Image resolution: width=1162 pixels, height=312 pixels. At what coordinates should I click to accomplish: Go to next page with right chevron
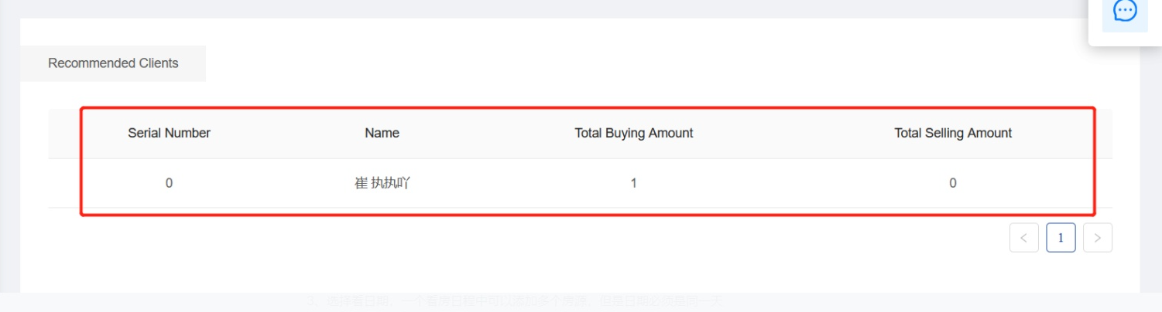point(1097,238)
